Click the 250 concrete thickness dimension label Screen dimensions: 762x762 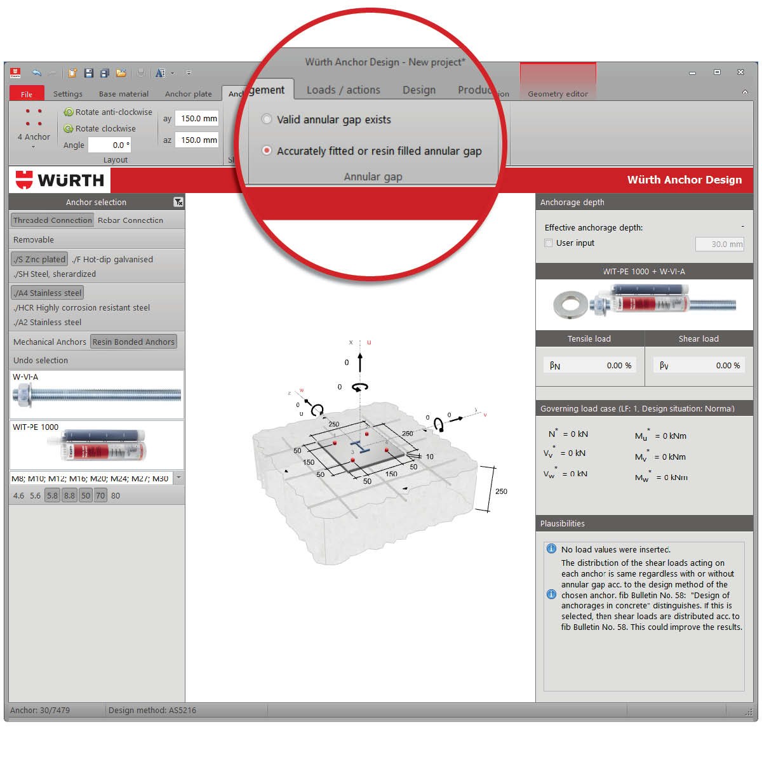click(x=501, y=491)
